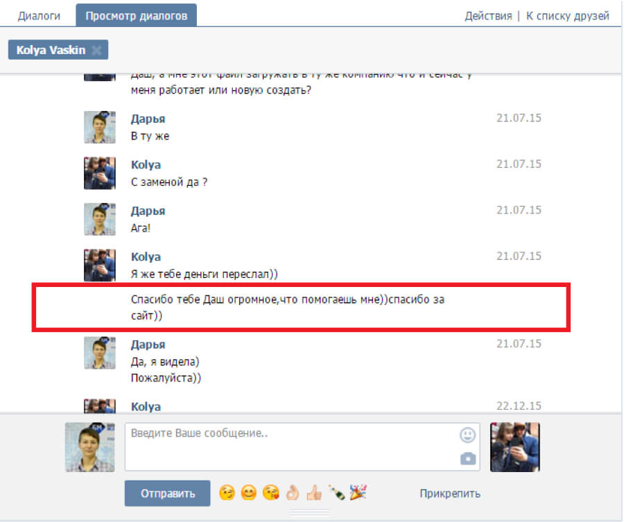Insert the blushing smile emoji
This screenshot has width=633, height=522.
pos(248,493)
